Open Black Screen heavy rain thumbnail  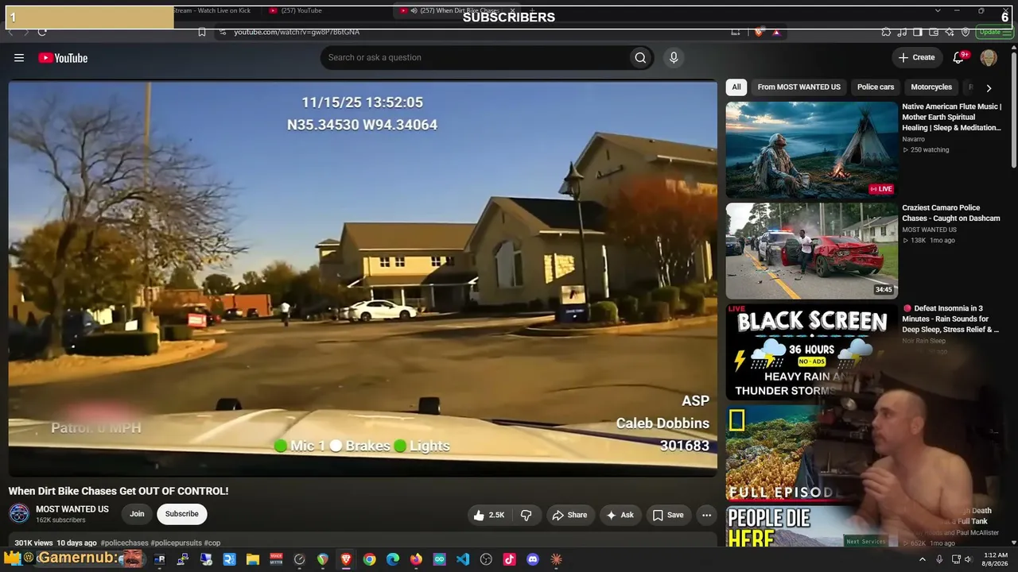(811, 351)
